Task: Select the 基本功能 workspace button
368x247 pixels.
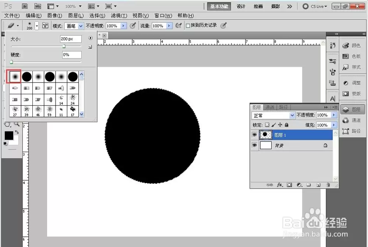Action: [x=219, y=6]
